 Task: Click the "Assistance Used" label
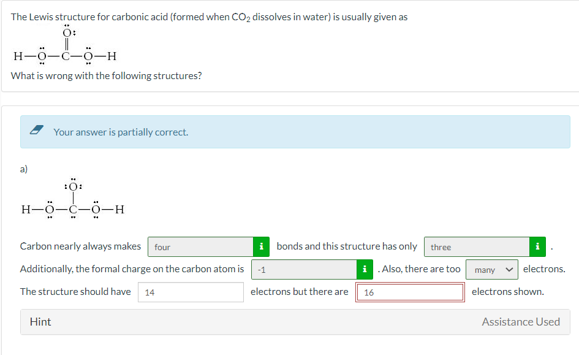click(521, 321)
